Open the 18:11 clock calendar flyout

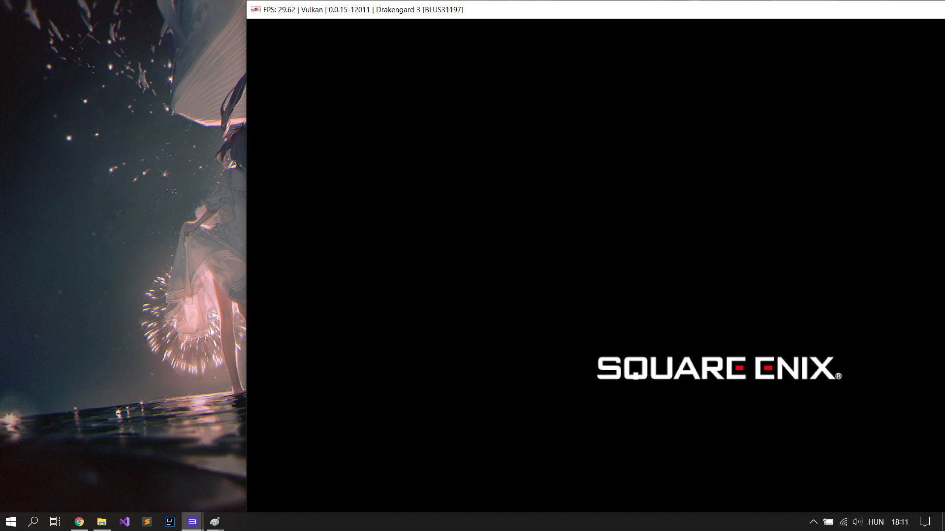click(x=900, y=522)
